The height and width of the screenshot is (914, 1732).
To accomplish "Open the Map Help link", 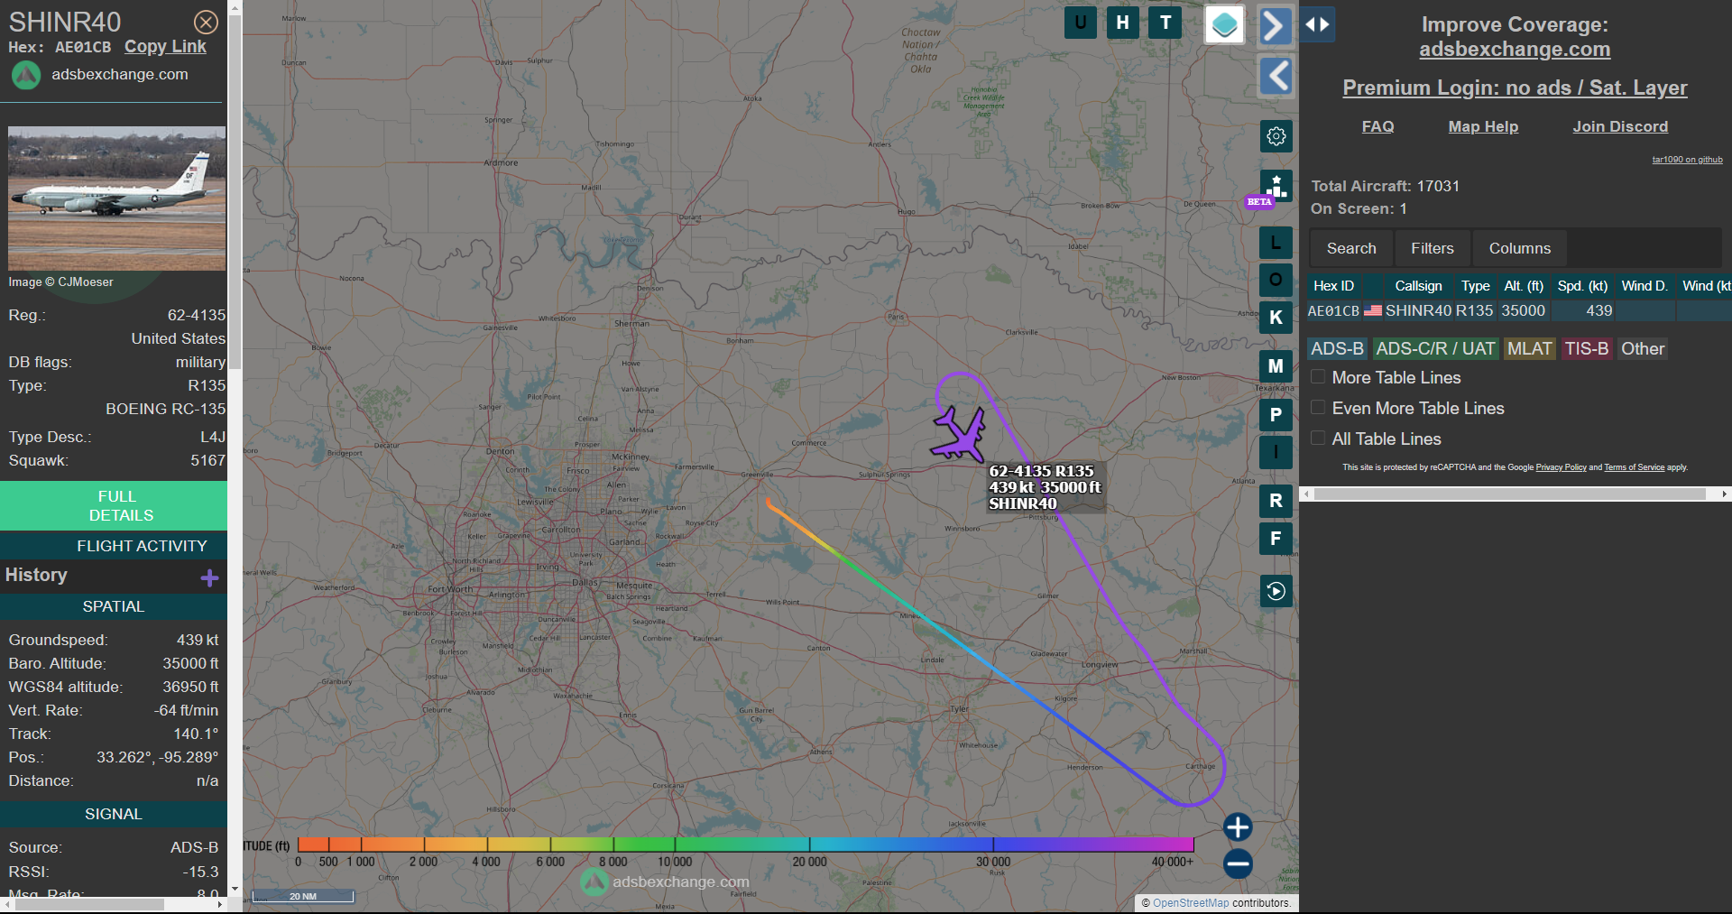I will click(x=1483, y=126).
